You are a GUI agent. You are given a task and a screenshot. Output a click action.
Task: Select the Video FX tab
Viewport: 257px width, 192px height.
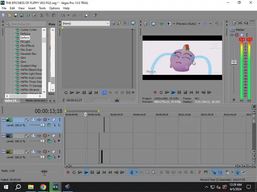(x=10, y=100)
